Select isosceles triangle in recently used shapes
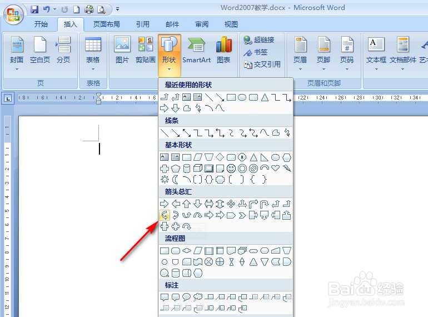 pos(265,97)
